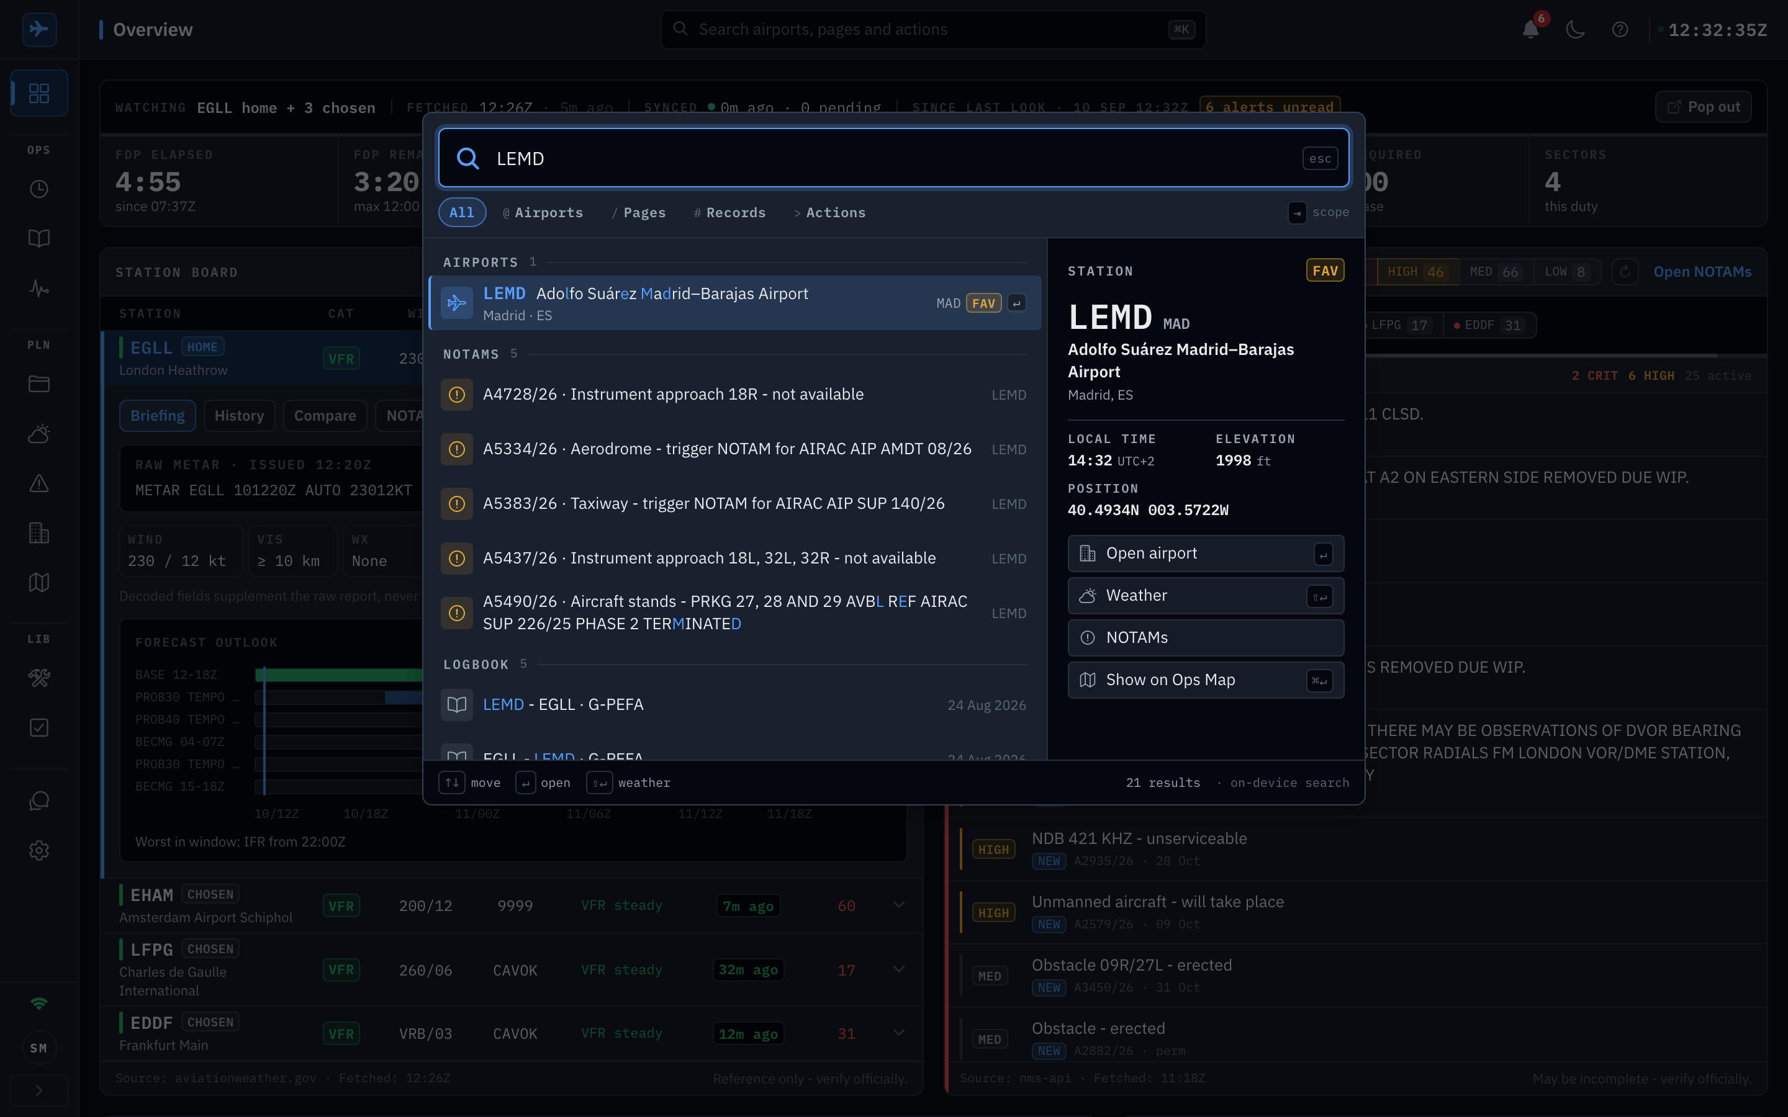Select the Pages filter tab
Screen dimensions: 1788x1117
click(x=638, y=212)
